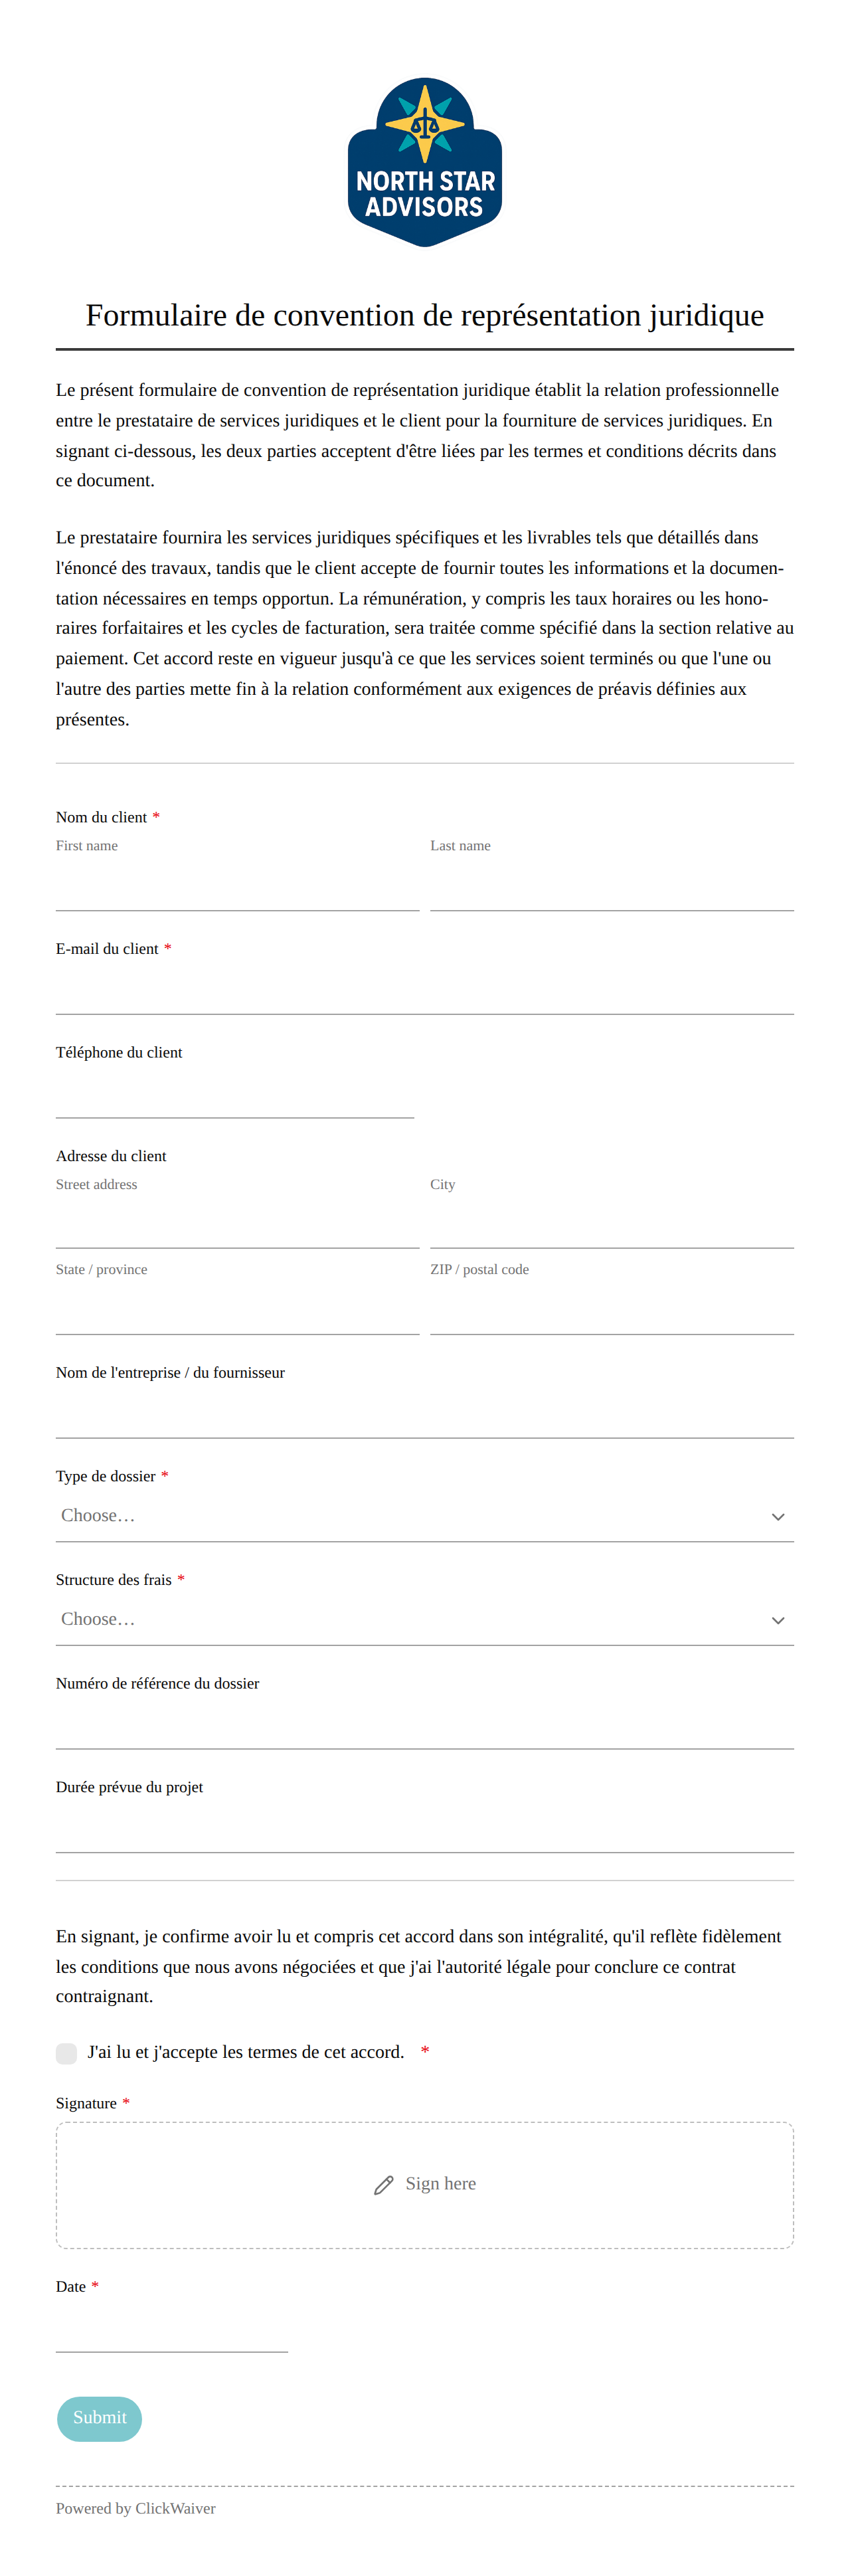Click the Last name input field

click(x=612, y=886)
